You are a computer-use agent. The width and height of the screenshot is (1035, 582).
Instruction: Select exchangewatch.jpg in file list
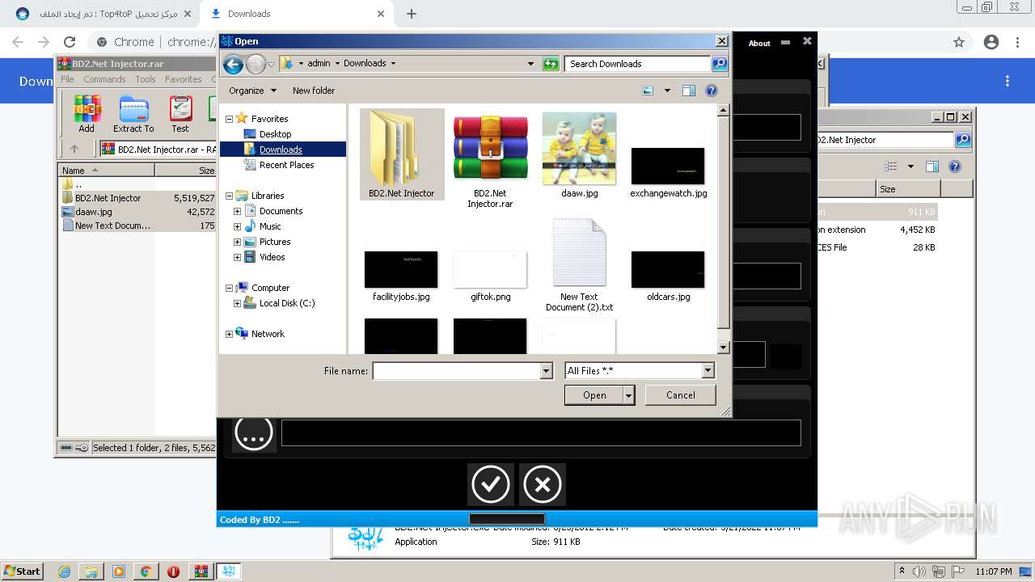668,171
